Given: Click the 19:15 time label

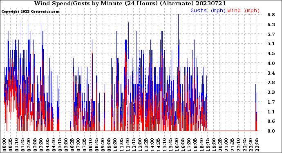Looking at the screenshot, I should pos(208,145).
